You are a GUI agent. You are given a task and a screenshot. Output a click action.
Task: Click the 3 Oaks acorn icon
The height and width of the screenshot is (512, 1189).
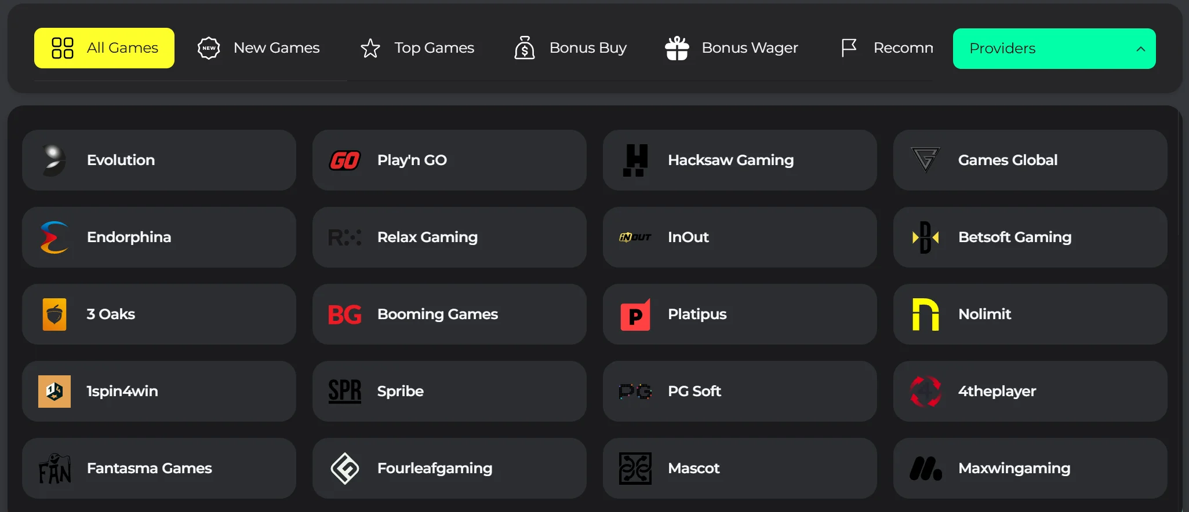point(54,314)
